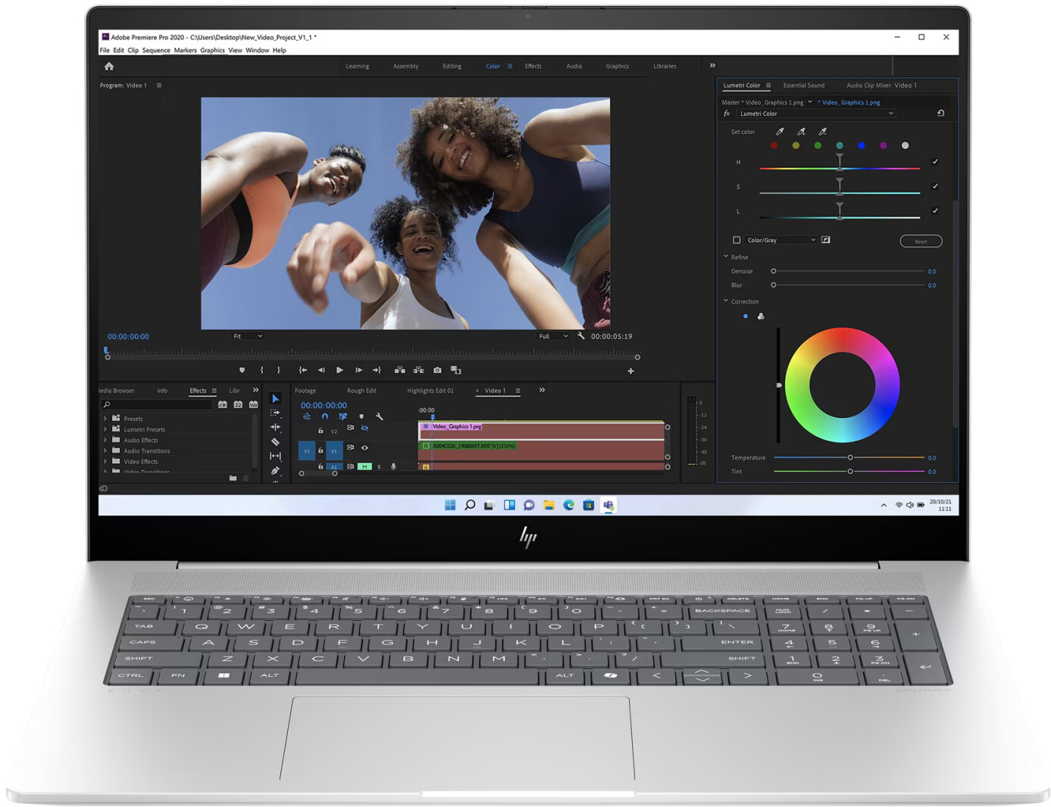Expand the Audio Effects folder
1051x807 pixels.
pos(105,440)
